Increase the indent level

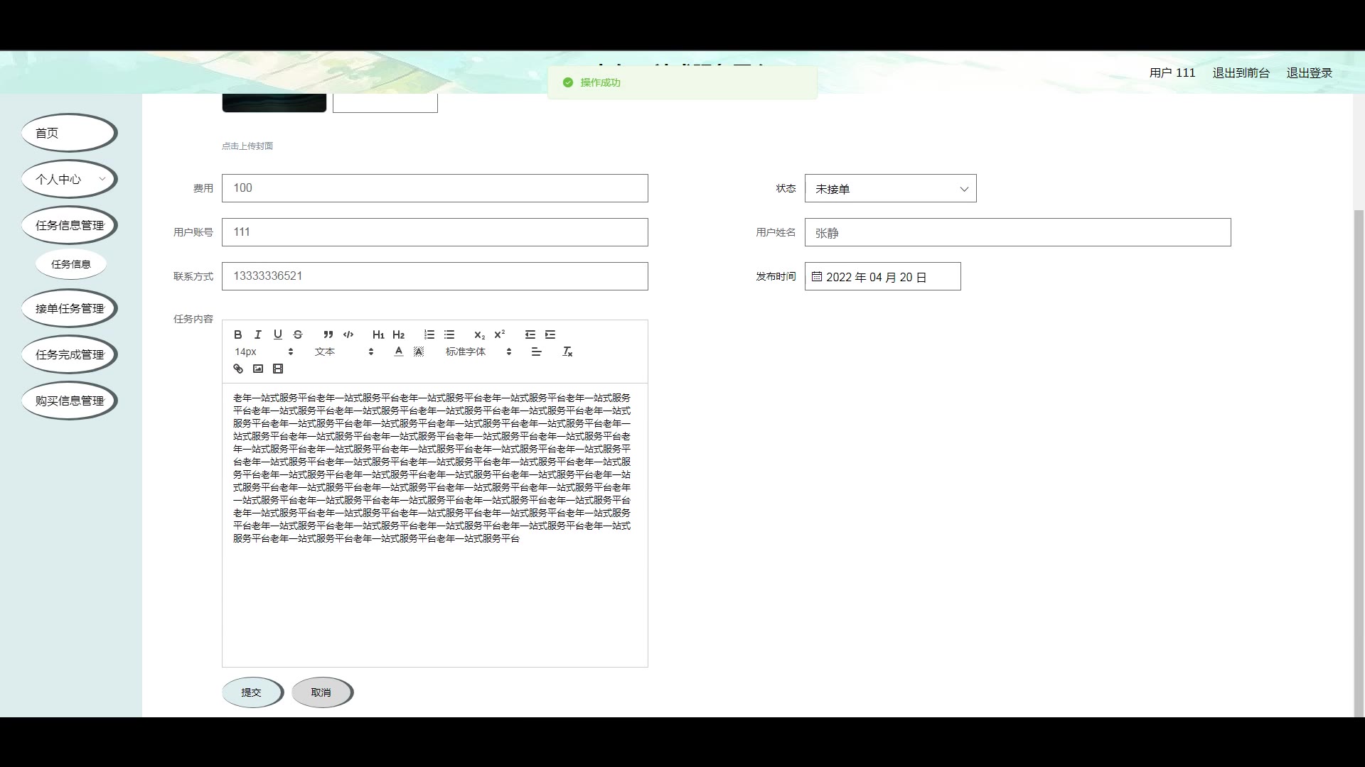(550, 334)
